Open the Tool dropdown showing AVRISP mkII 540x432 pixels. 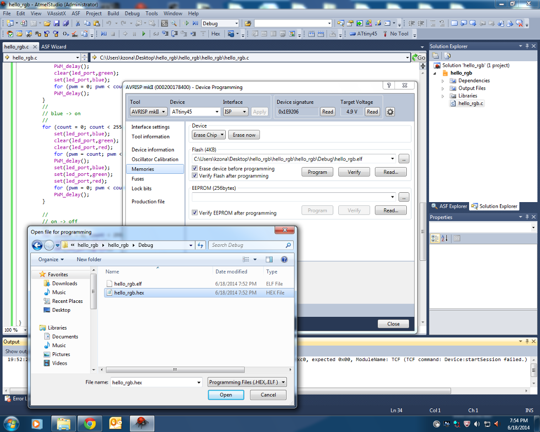[x=149, y=112]
